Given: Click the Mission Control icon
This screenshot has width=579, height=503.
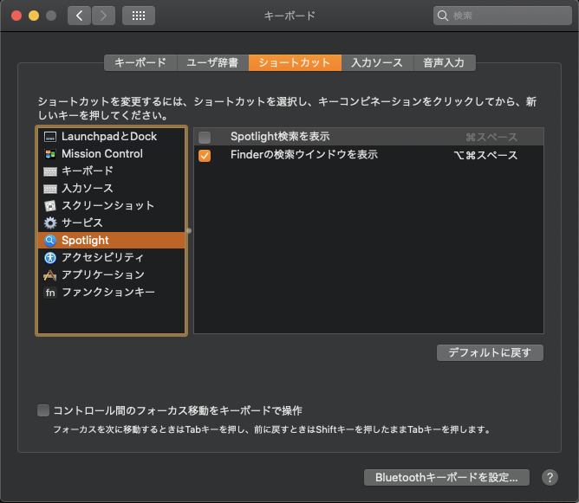Looking at the screenshot, I should (50, 154).
